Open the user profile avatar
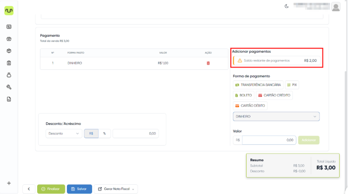This screenshot has height=194, width=348. 336,6
